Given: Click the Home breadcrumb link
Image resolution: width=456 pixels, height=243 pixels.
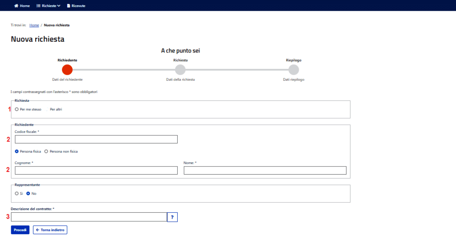Looking at the screenshot, I should click(34, 25).
